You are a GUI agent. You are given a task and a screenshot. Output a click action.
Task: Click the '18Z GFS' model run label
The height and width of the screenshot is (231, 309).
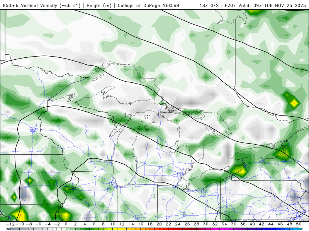coord(209,5)
